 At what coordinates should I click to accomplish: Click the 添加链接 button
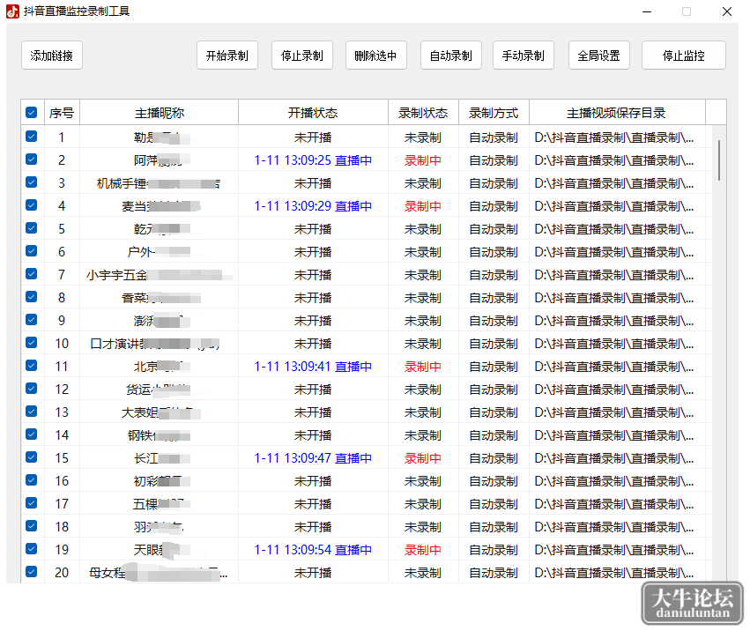point(52,56)
